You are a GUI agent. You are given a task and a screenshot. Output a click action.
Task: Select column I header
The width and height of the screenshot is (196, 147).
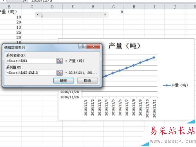(154, 7)
